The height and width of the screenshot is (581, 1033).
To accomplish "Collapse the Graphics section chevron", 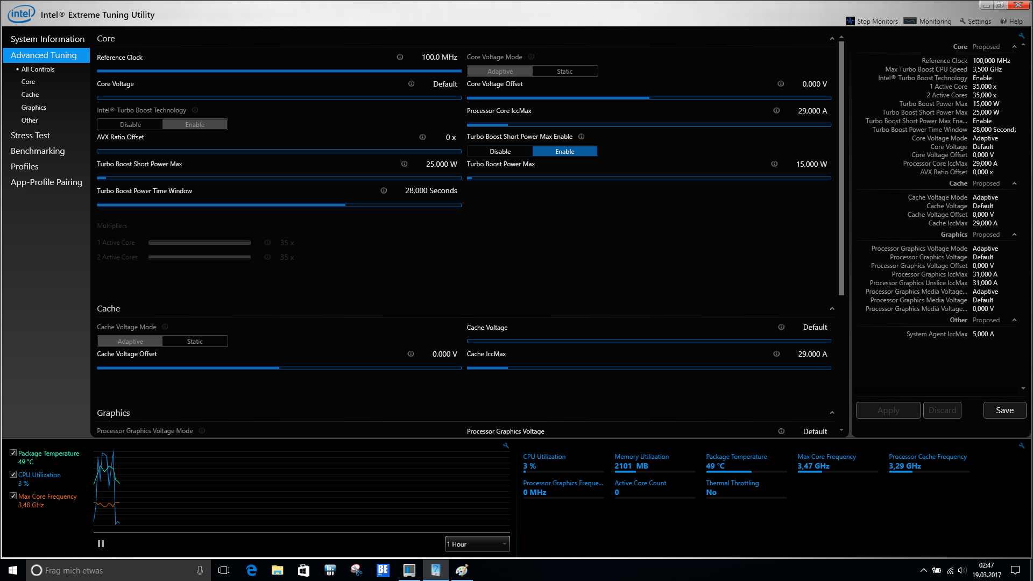I will [832, 413].
